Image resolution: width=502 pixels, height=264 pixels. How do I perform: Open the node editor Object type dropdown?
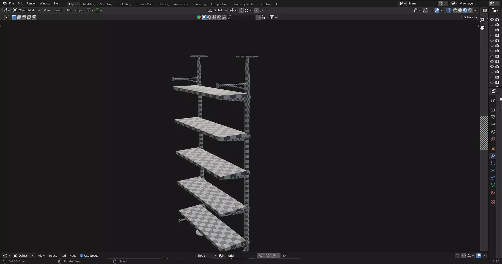pyautogui.click(x=24, y=256)
